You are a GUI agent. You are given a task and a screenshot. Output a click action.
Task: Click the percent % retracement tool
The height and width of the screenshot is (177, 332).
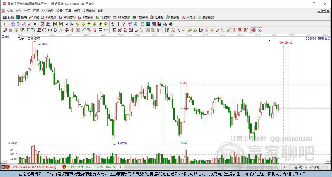[179, 30]
